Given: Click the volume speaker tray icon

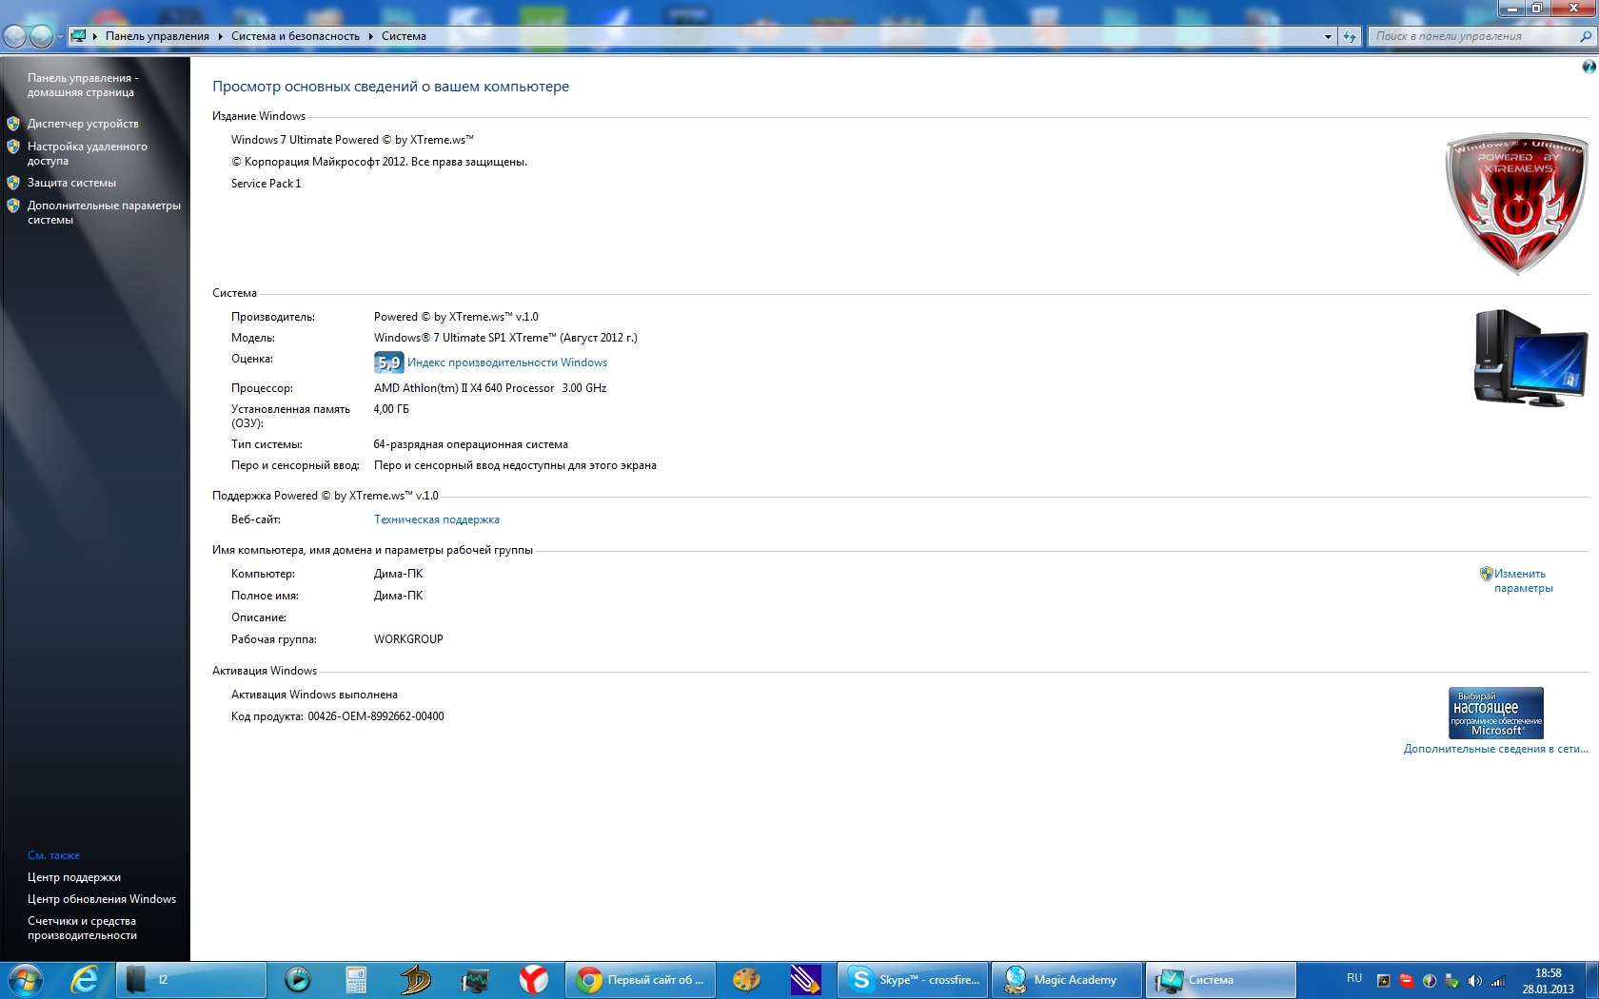Looking at the screenshot, I should click(x=1474, y=980).
